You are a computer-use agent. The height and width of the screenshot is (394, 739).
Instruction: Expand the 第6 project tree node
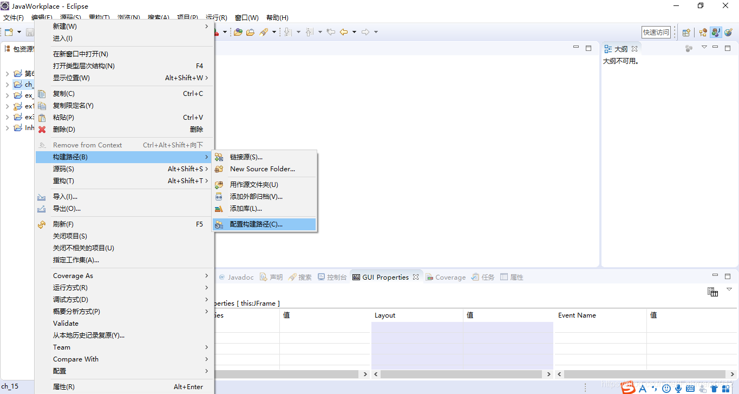coord(7,74)
